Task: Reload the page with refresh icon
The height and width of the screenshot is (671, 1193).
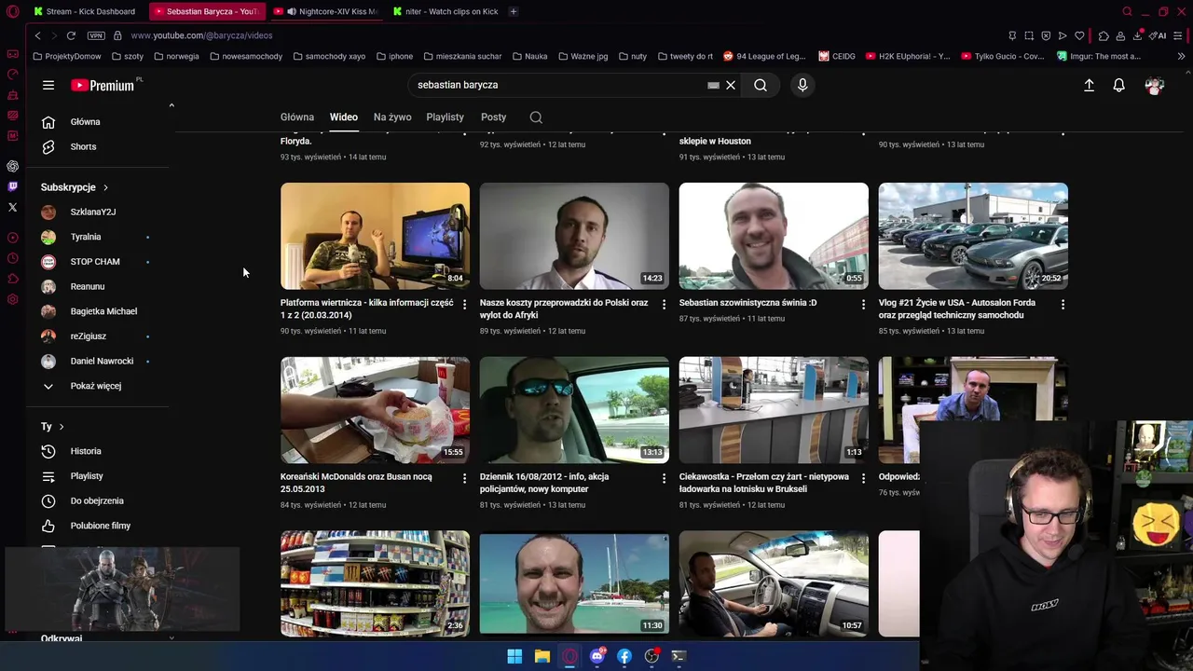Action: pos(71,35)
